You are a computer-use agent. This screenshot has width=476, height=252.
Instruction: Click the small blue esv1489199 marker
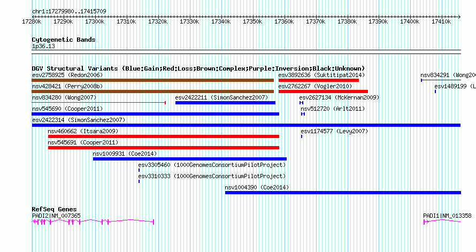[x=435, y=91]
